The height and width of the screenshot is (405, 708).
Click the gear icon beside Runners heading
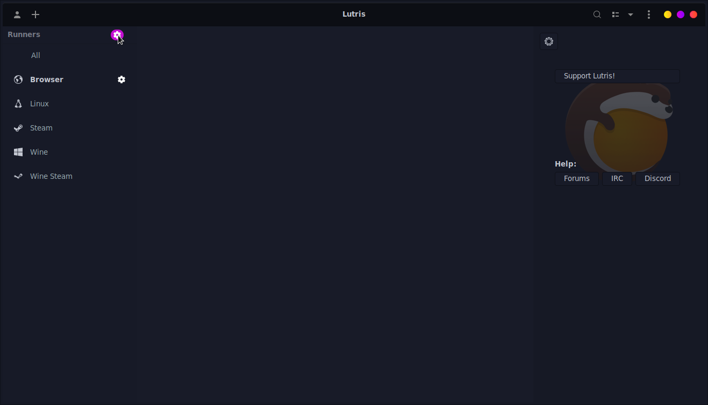coord(117,35)
